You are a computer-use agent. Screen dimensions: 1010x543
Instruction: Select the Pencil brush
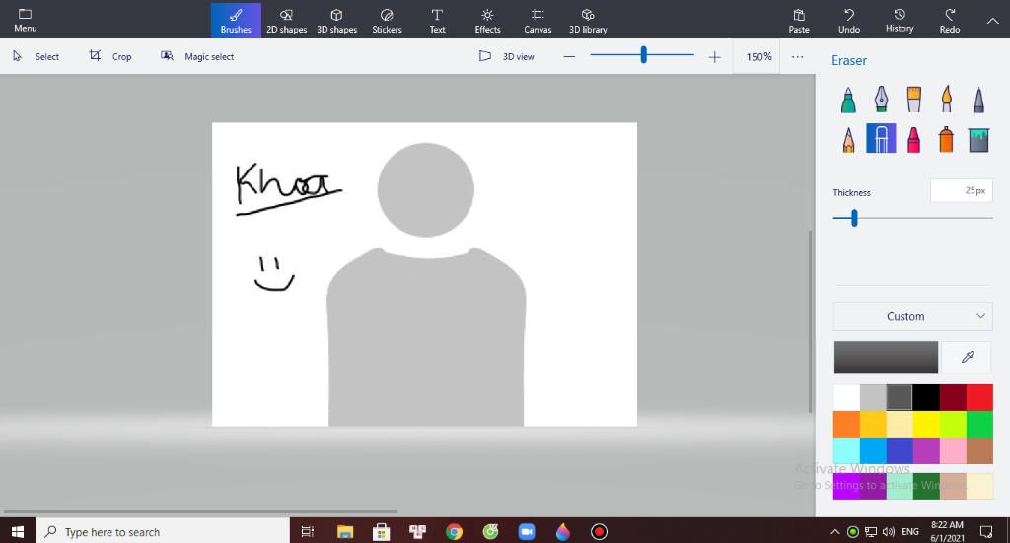[x=848, y=139]
